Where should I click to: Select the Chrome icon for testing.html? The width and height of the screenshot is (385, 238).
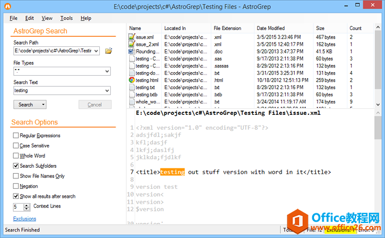point(132,80)
